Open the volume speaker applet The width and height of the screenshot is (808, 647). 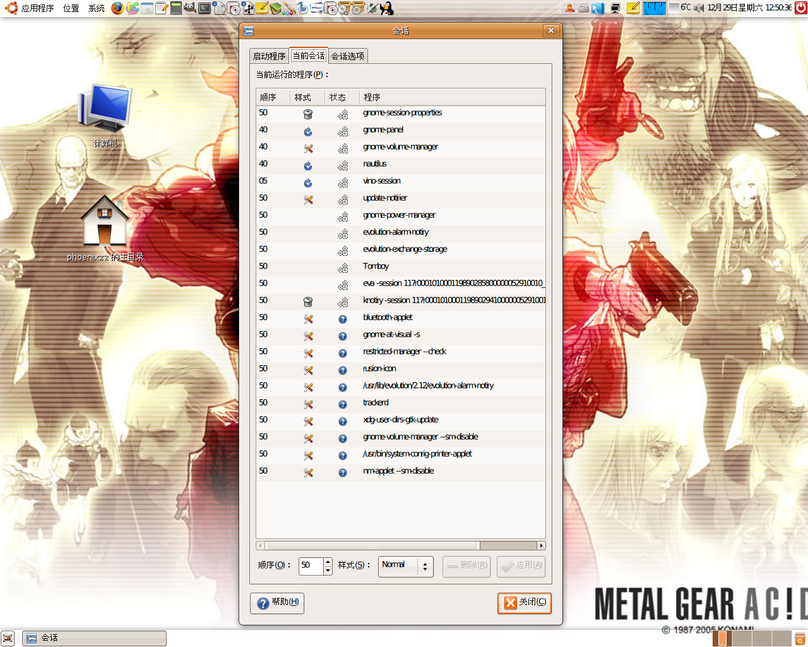pyautogui.click(x=699, y=8)
